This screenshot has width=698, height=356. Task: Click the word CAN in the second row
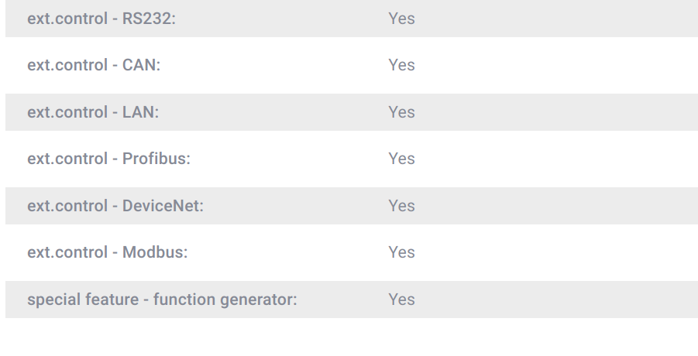139,65
